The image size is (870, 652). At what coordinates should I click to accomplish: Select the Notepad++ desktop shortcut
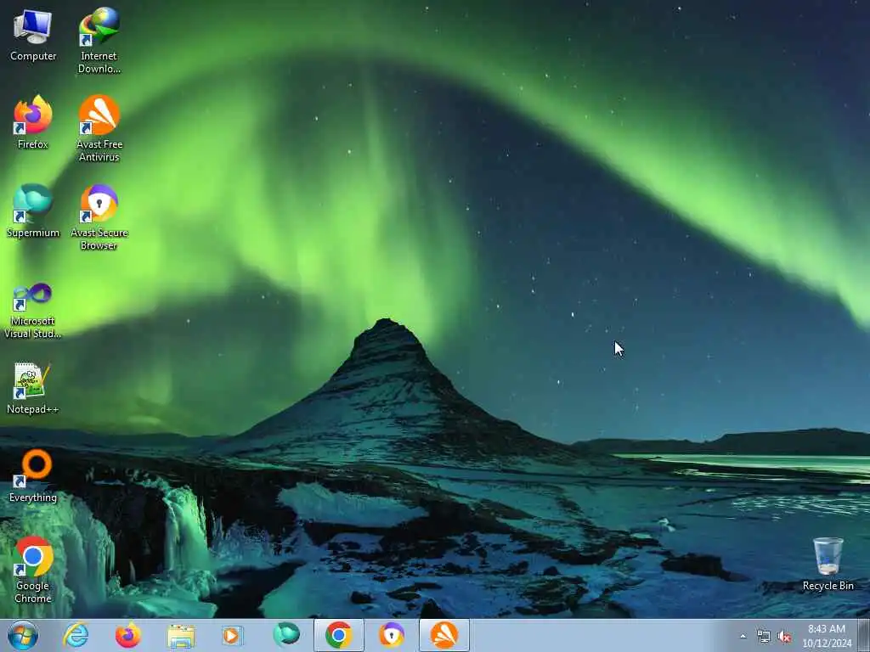[33, 388]
